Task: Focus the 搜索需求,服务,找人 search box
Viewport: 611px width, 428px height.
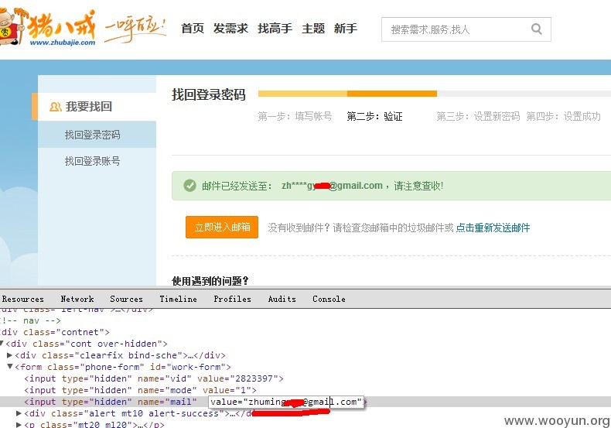Action: click(x=466, y=29)
